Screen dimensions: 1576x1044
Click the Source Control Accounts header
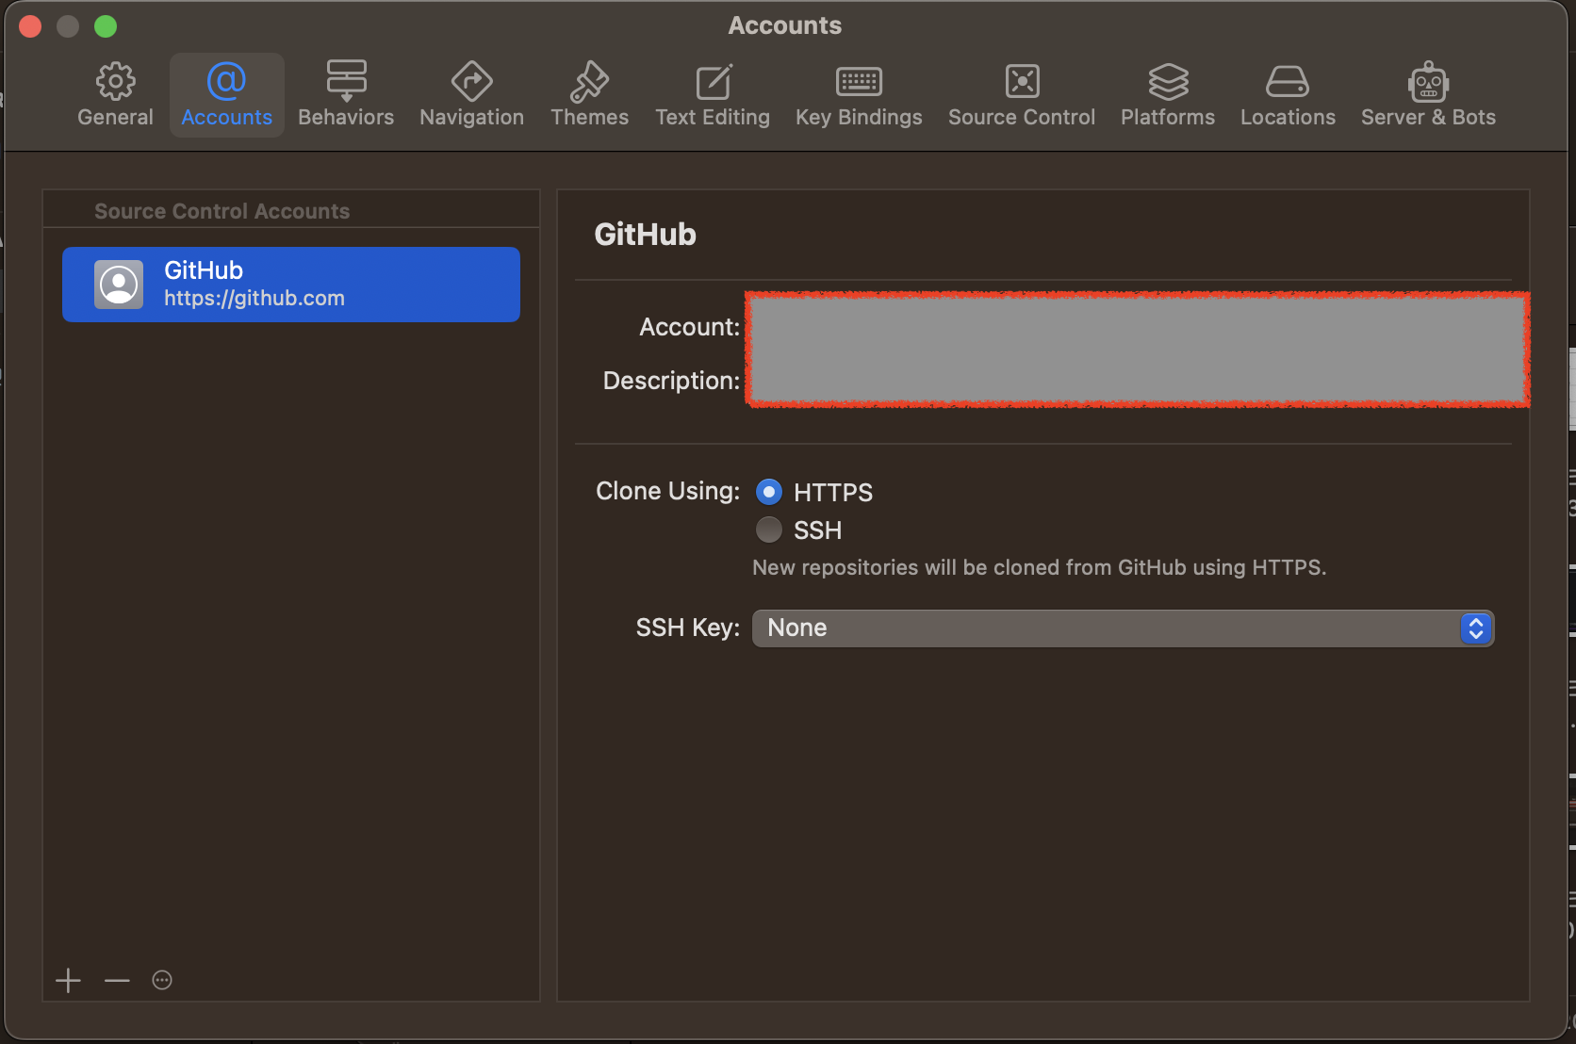tap(222, 211)
